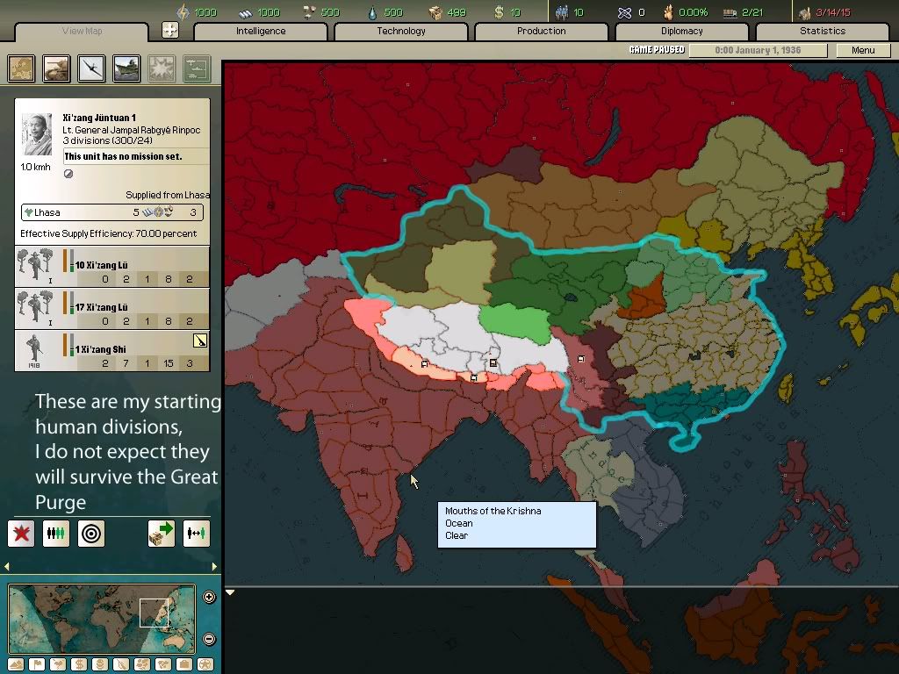The width and height of the screenshot is (899, 674).
Task: Click the crate with green arrow icon
Action: [162, 533]
